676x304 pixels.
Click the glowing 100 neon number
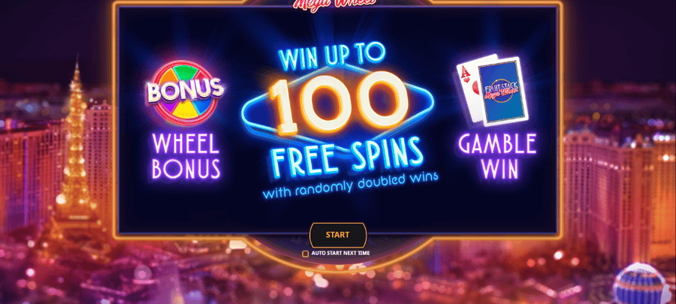tap(338, 102)
